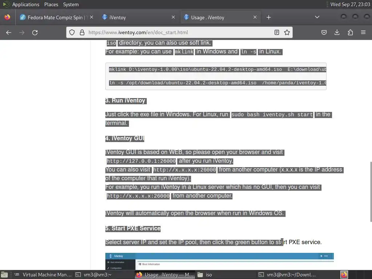Open the Places menu
This screenshot has height=279, width=372.
(51, 4)
